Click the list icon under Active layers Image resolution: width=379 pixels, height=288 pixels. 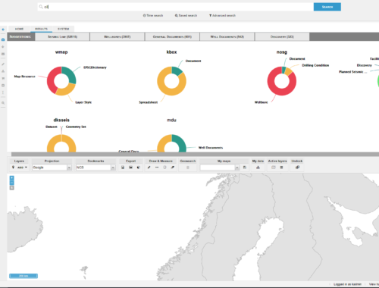(x=281, y=167)
